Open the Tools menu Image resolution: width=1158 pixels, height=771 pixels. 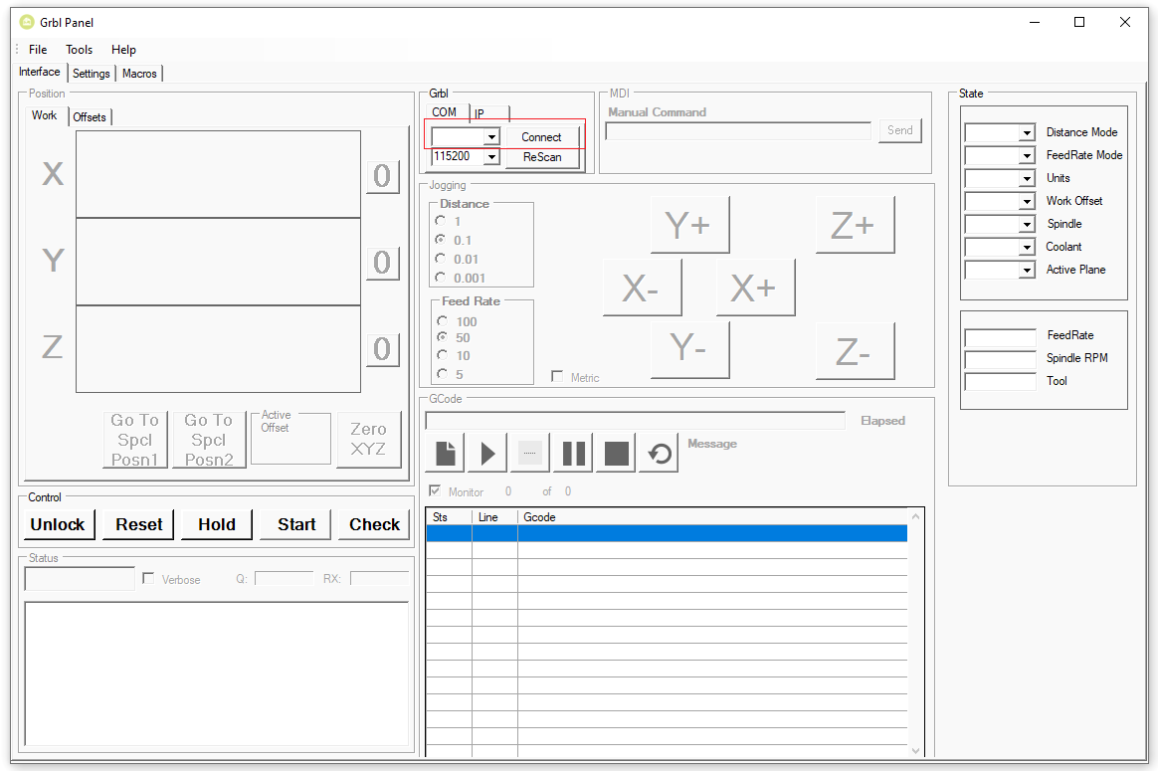tap(79, 50)
